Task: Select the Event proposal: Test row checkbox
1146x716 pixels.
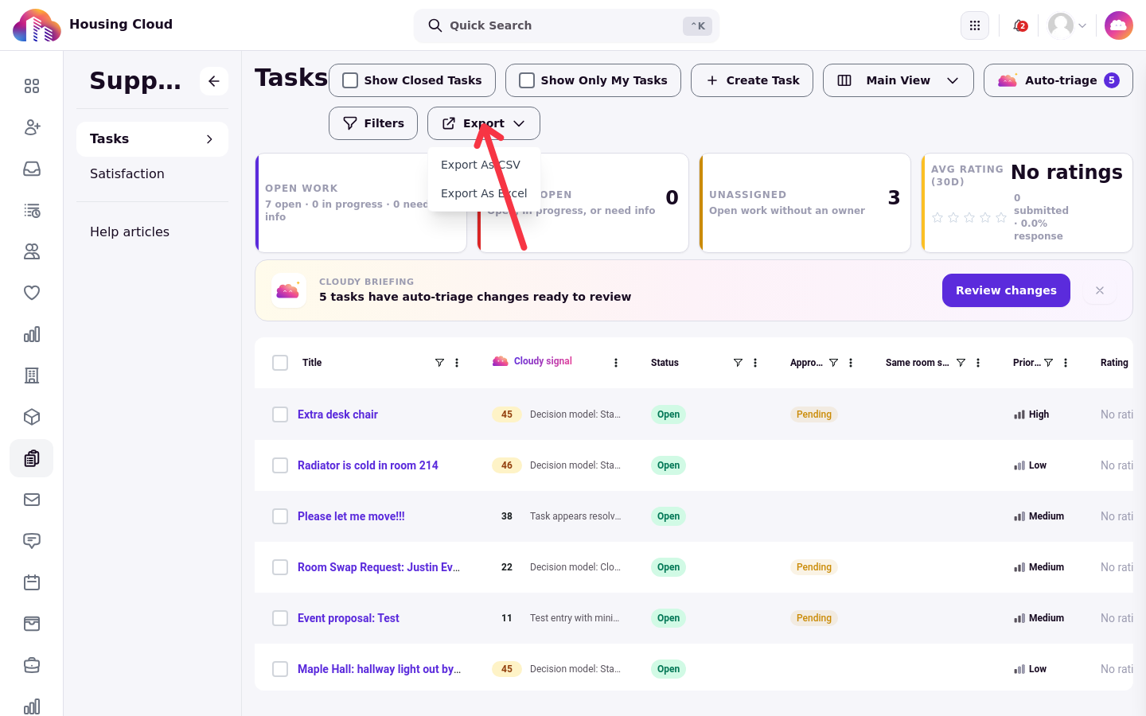Action: 280,618
